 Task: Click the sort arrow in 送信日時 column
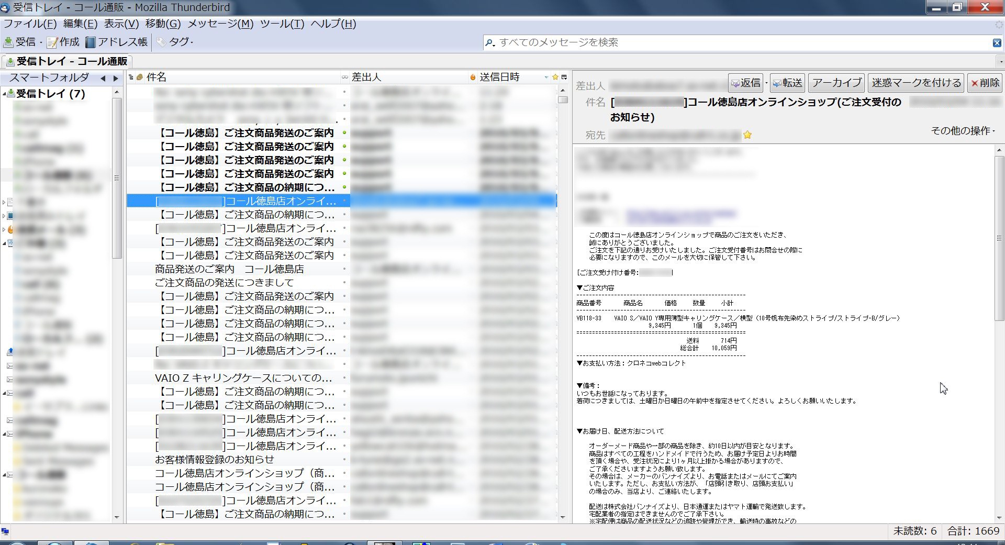546,77
